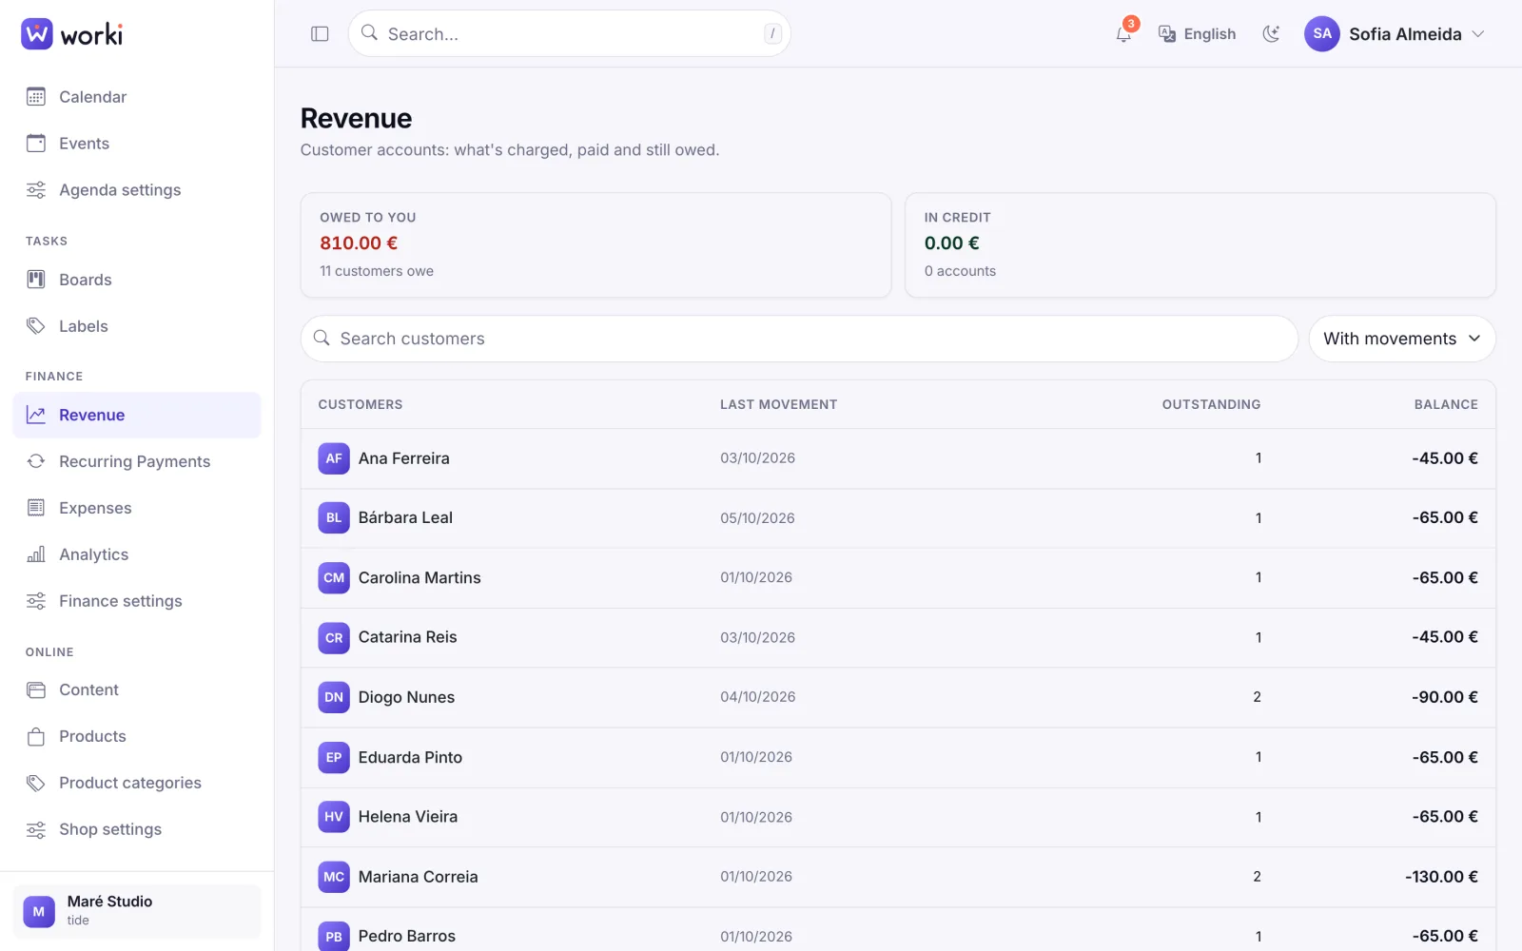Click the SA user avatar
The width and height of the screenshot is (1522, 951).
pos(1322,34)
